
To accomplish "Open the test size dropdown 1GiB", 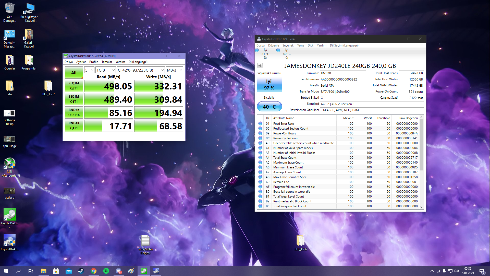I will (x=106, y=70).
